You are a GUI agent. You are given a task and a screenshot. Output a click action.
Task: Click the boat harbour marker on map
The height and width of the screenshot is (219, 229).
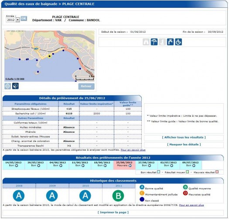(36, 48)
